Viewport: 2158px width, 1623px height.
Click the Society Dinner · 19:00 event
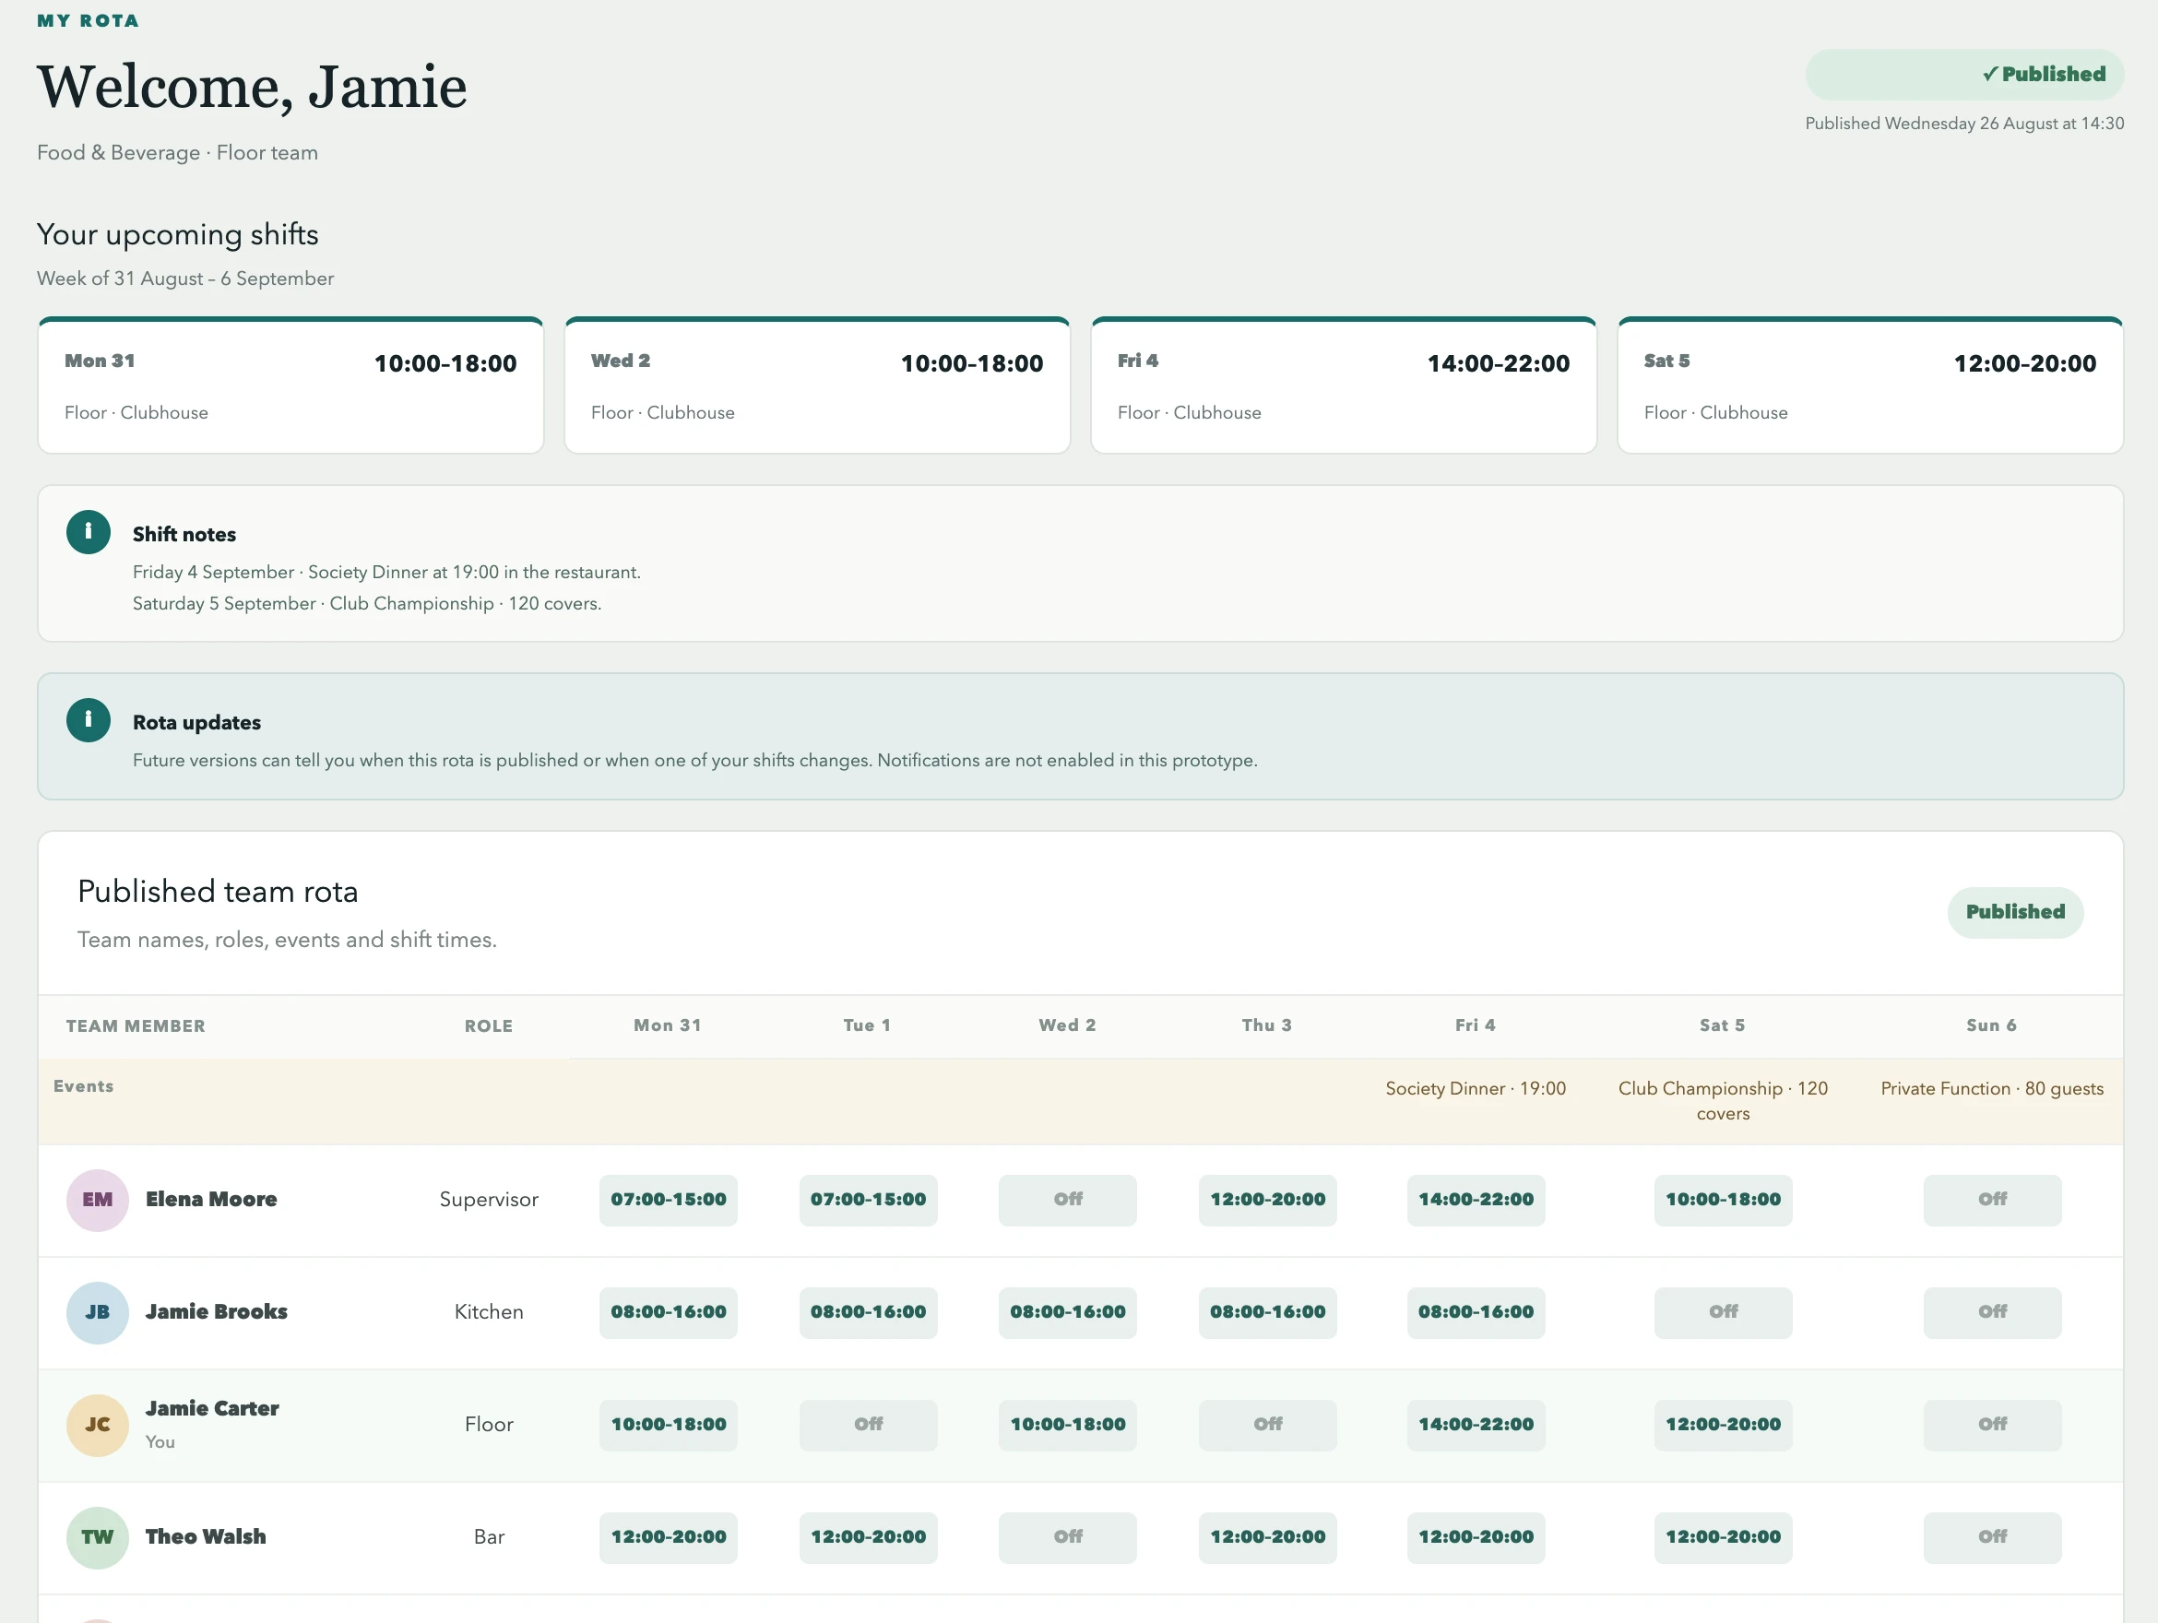point(1475,1088)
